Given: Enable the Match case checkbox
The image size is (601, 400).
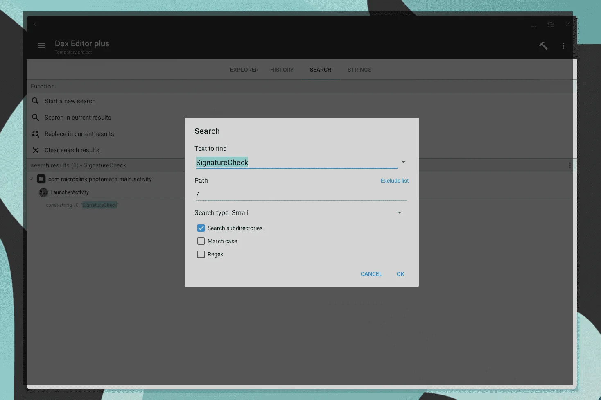Looking at the screenshot, I should 201,241.
